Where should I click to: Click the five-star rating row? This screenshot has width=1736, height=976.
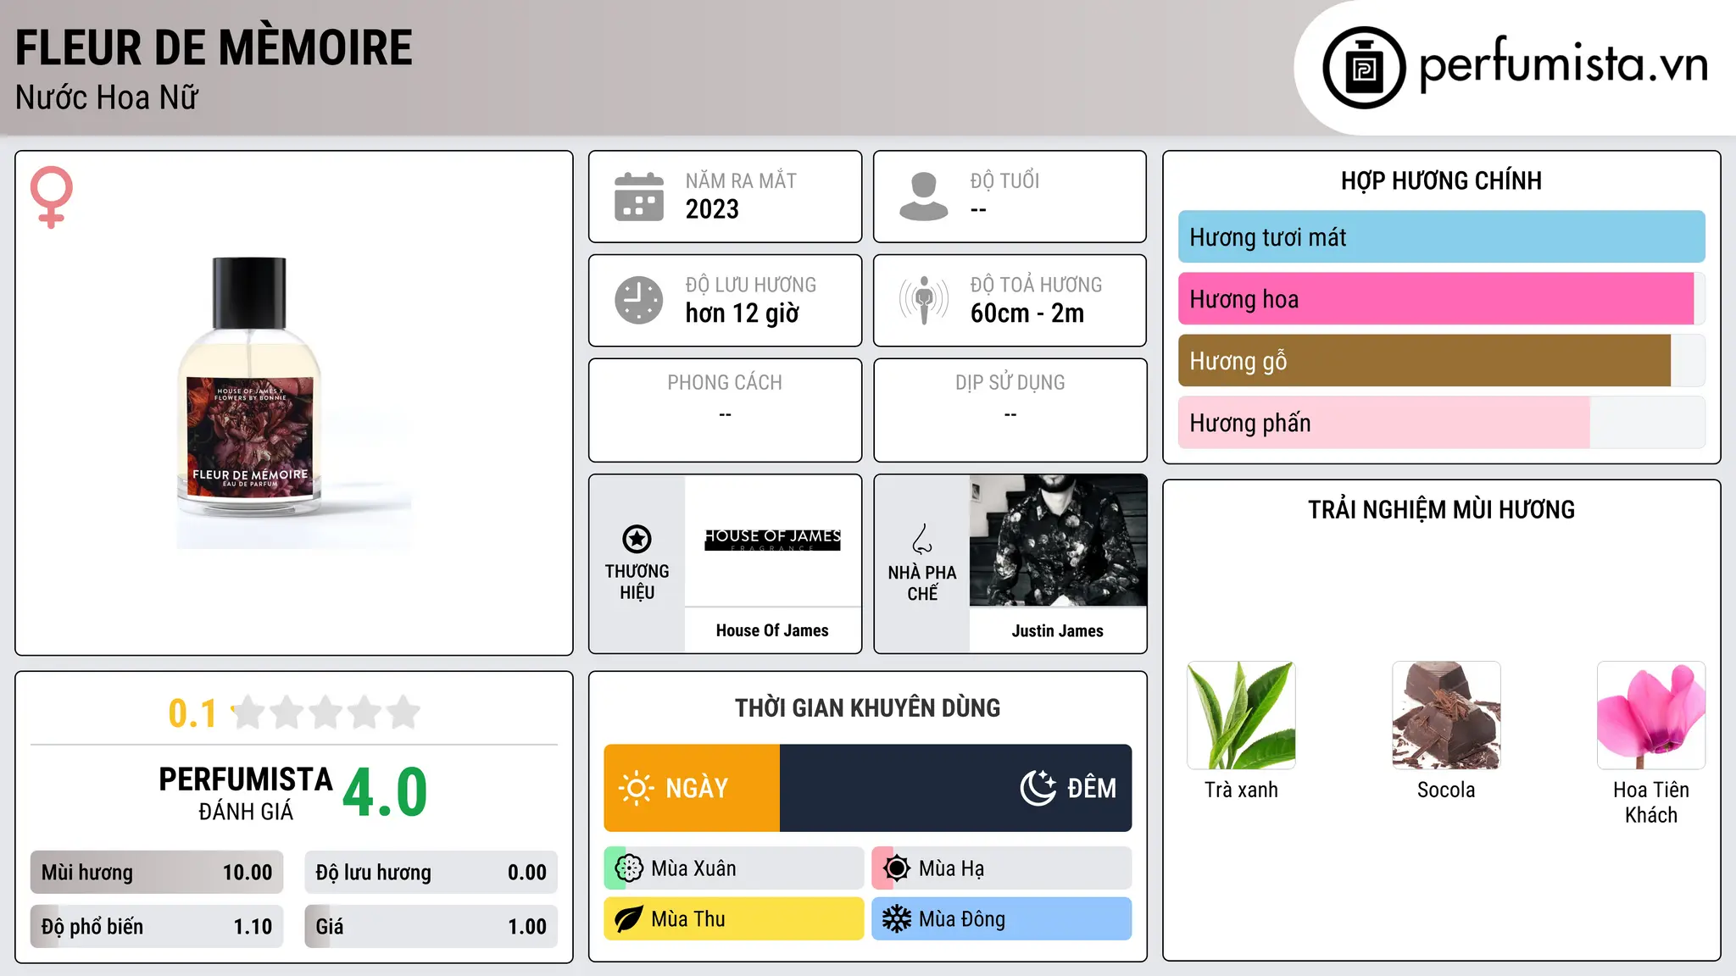click(326, 713)
